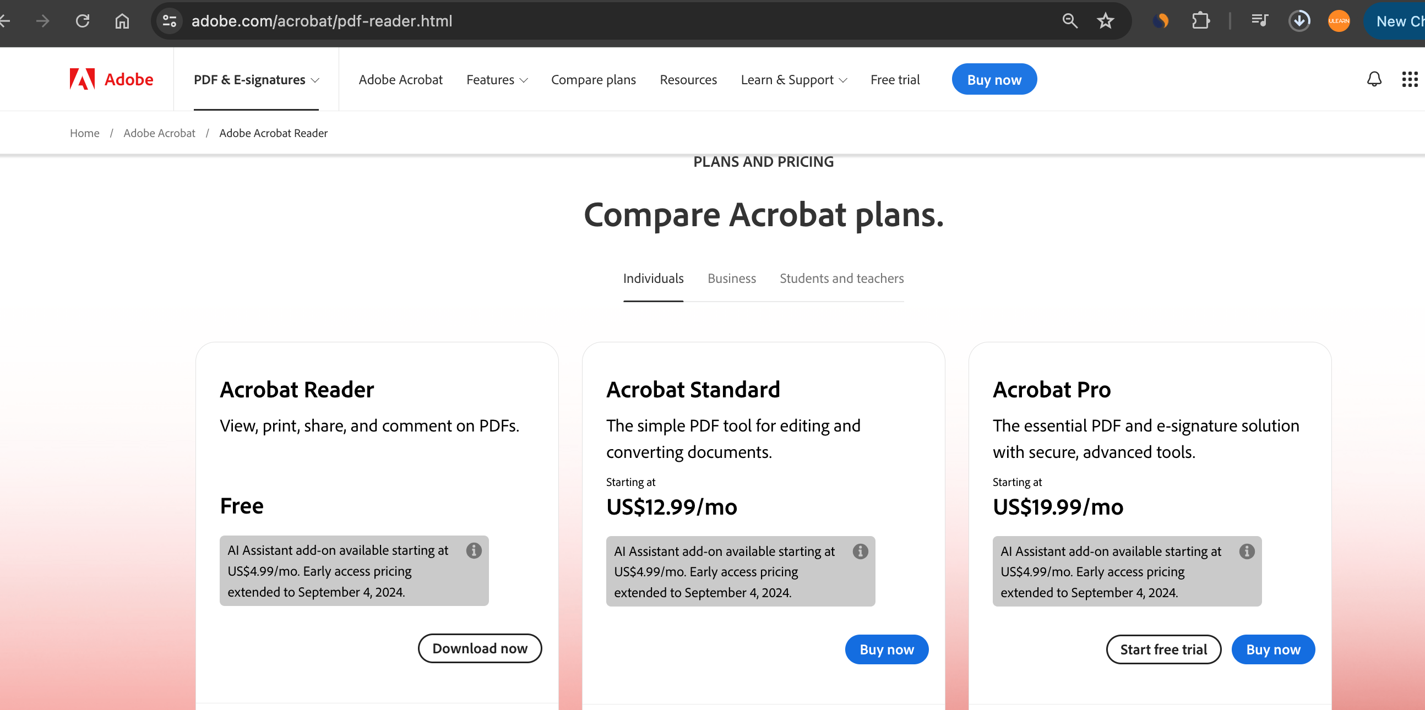View site information icon in address bar

click(x=169, y=21)
